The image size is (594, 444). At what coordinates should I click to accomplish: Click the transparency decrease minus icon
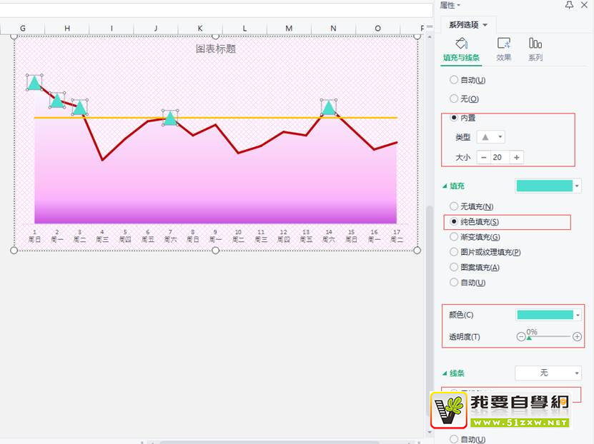521,337
